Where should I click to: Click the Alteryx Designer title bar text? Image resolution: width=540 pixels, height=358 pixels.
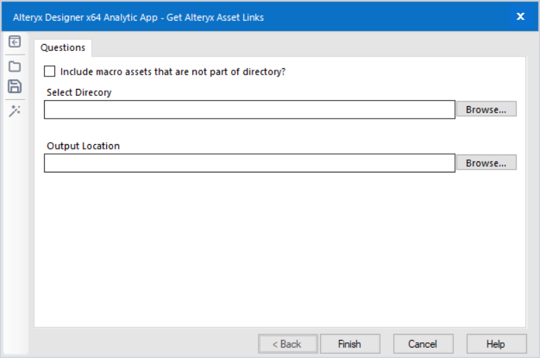[139, 17]
